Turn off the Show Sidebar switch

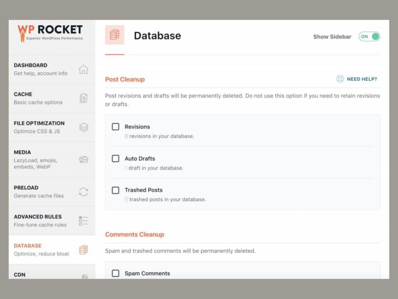coord(369,36)
